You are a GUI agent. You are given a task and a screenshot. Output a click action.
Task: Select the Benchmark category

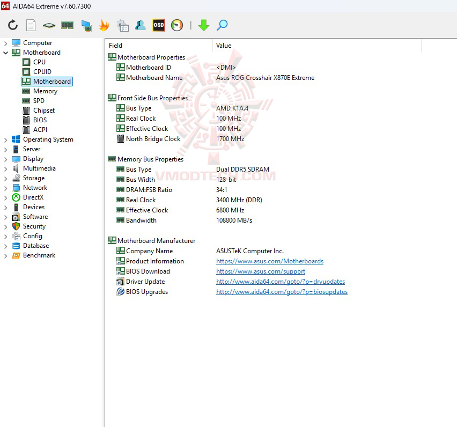pos(39,255)
